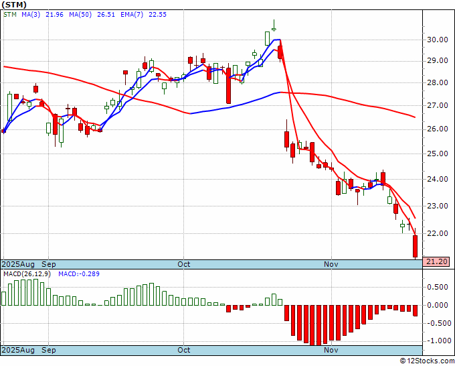This screenshot has width=455, height=366.
Task: Click the MA(50) value 26.51
Action: (x=106, y=15)
